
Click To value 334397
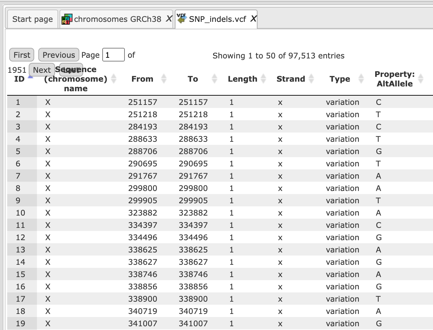(193, 225)
